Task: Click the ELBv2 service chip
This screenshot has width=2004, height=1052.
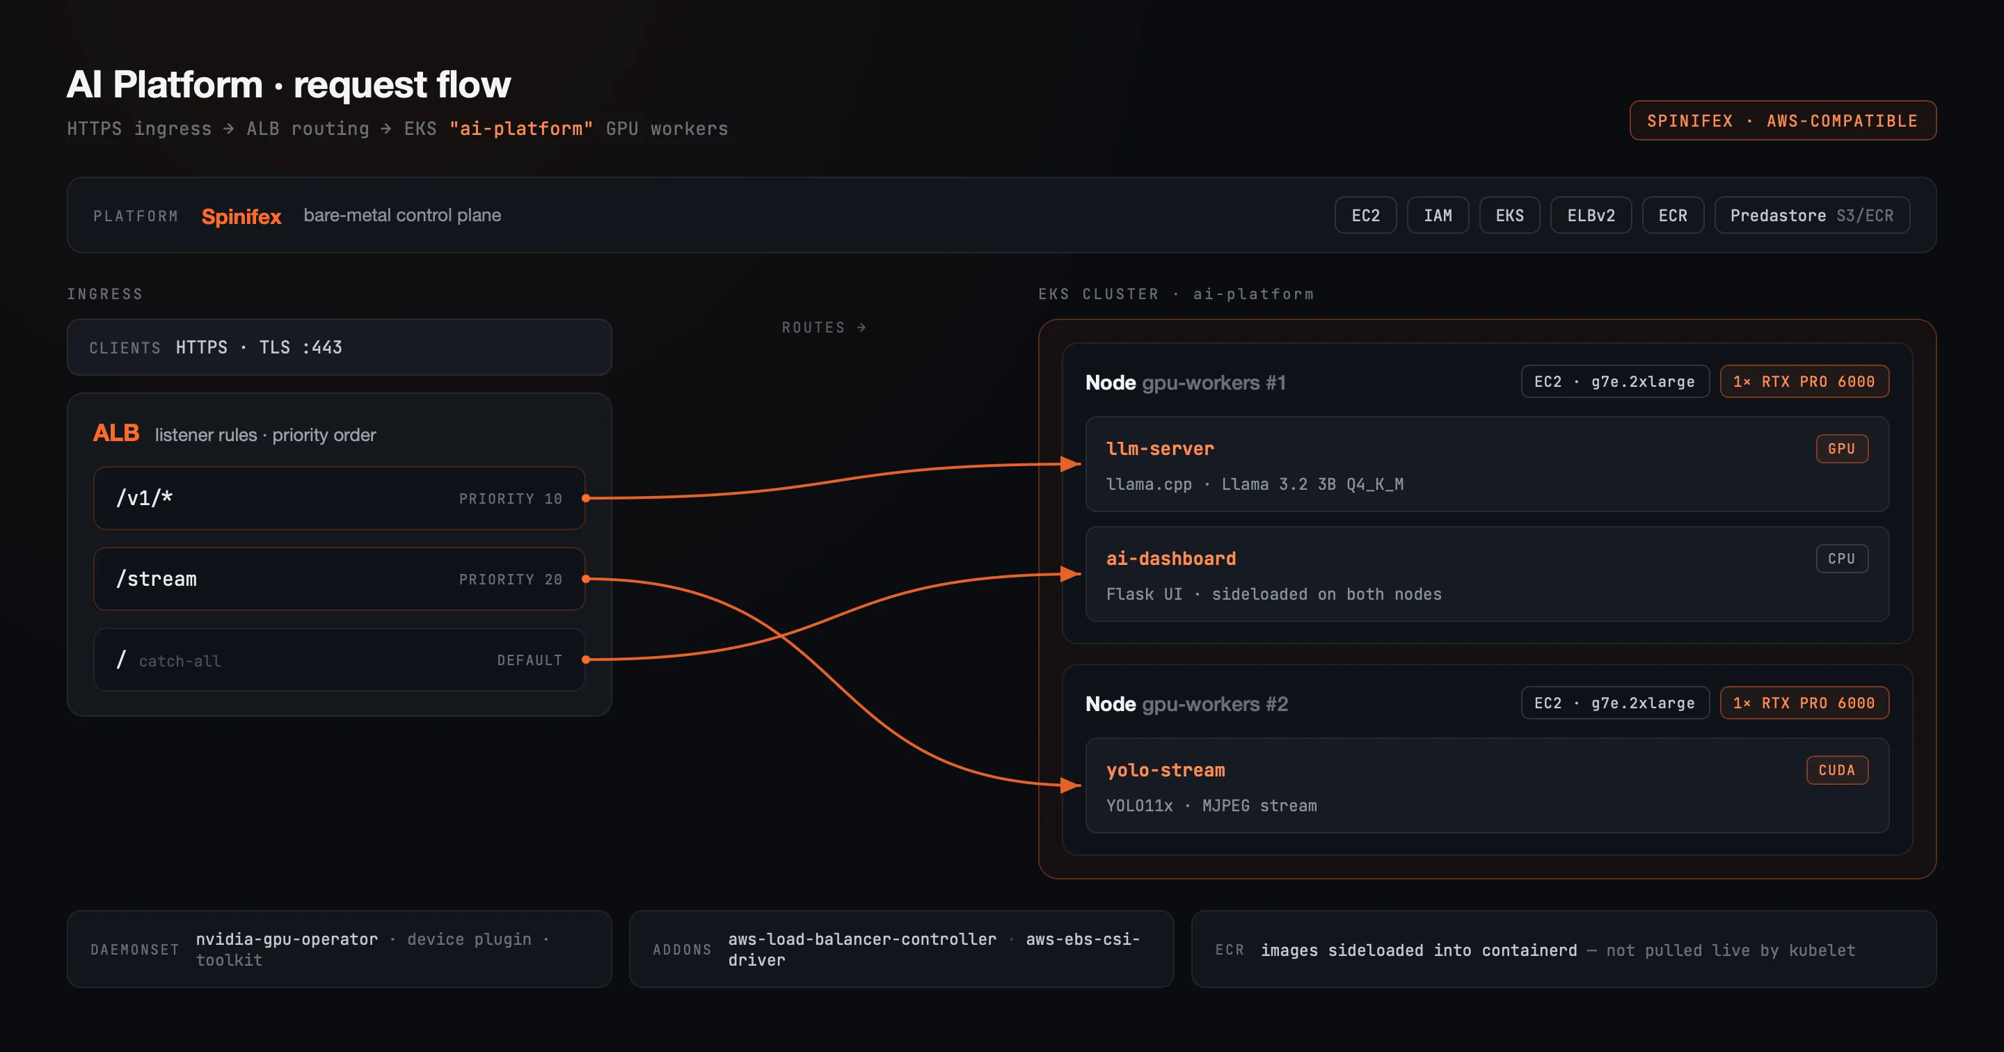Action: (1591, 216)
